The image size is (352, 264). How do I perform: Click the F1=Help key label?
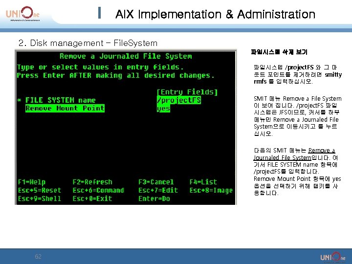[x=32, y=182]
